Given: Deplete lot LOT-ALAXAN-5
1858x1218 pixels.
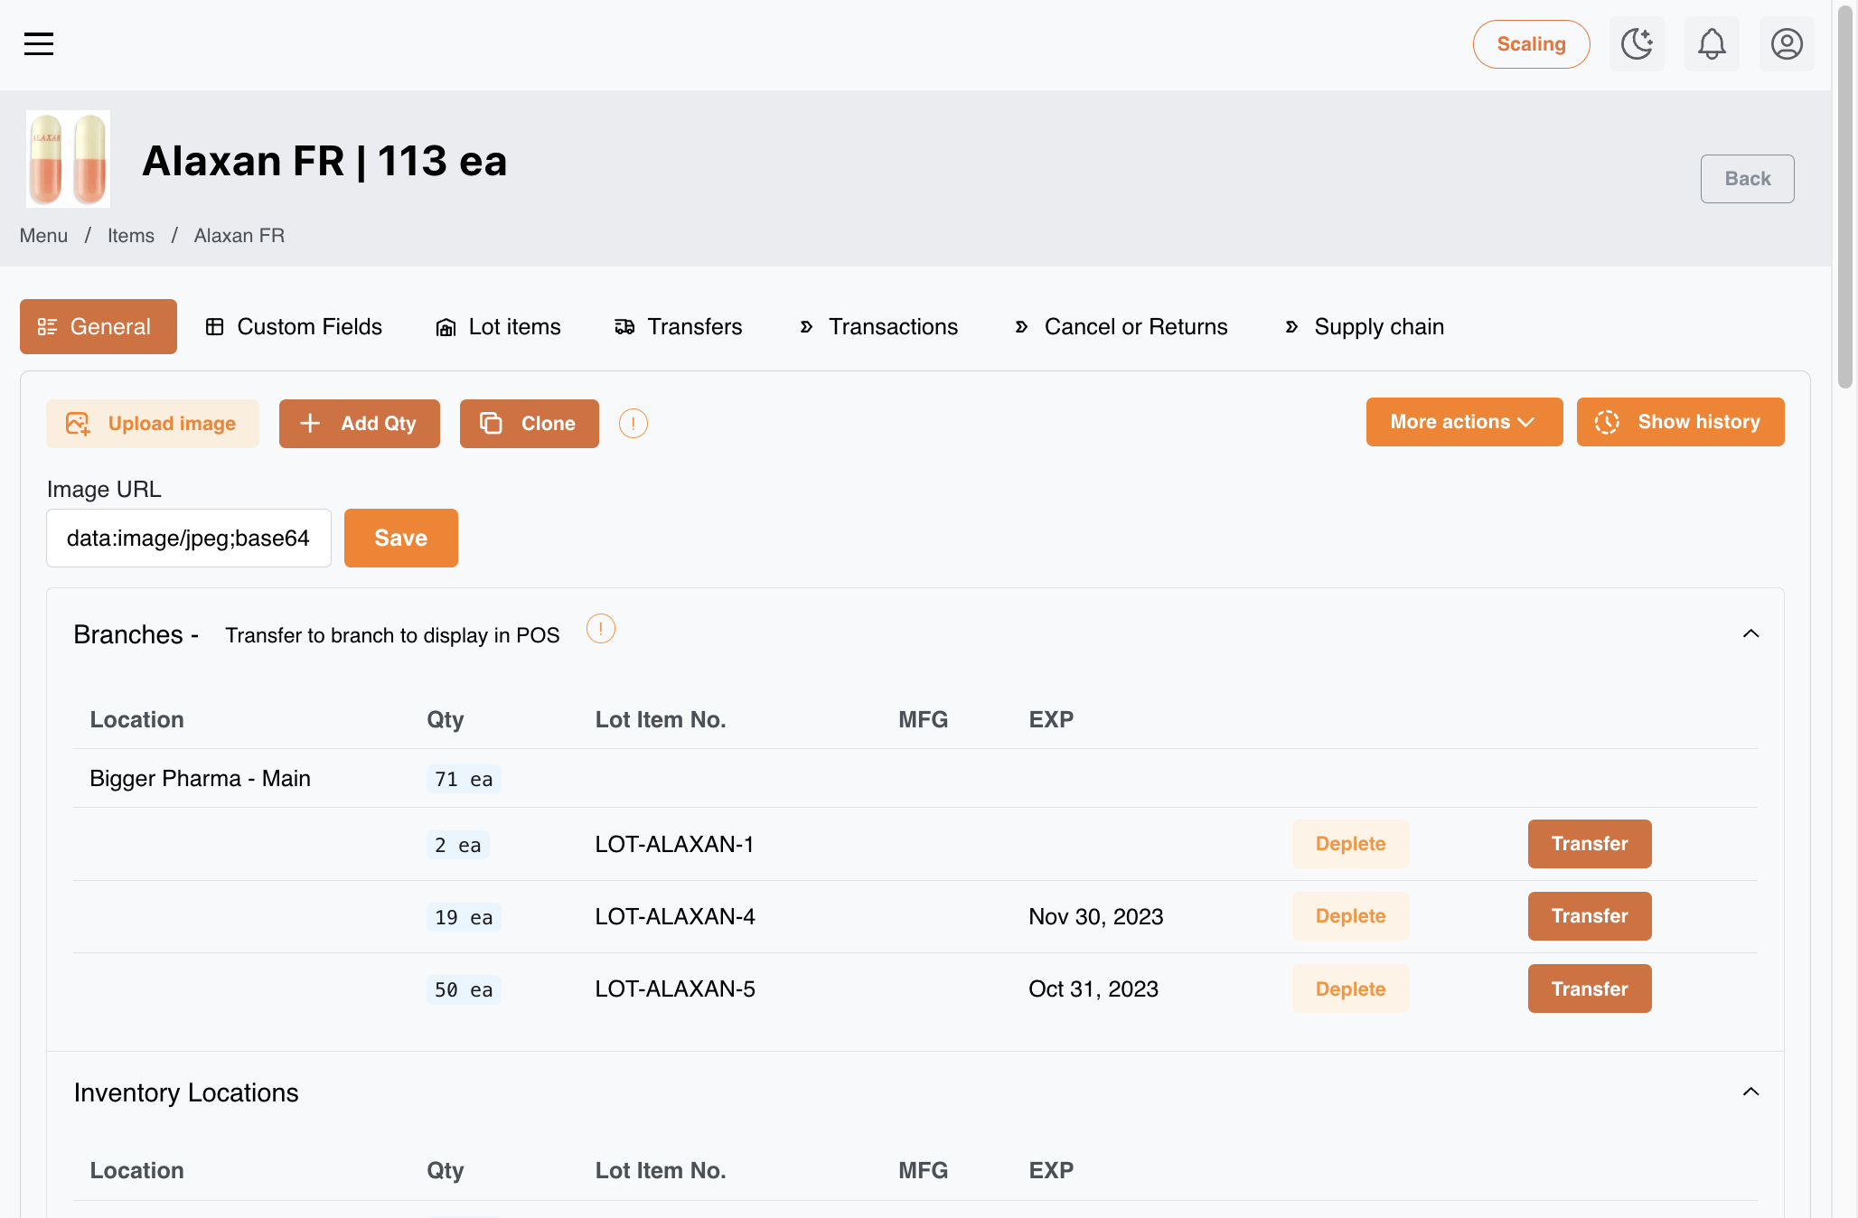Looking at the screenshot, I should [x=1350, y=988].
